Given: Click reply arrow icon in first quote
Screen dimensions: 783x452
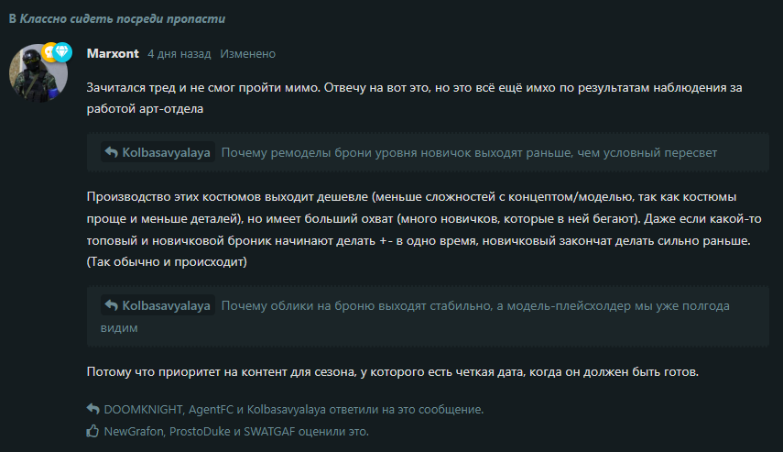Looking at the screenshot, I should [112, 152].
